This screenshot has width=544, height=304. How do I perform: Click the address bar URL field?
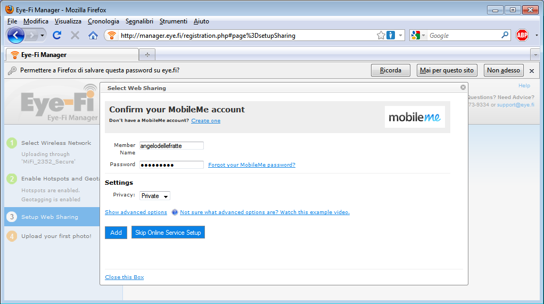(x=248, y=35)
